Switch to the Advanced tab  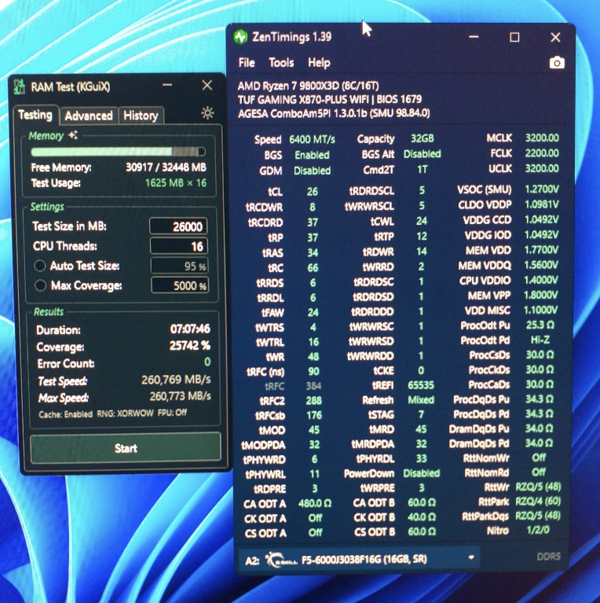pyautogui.click(x=89, y=116)
